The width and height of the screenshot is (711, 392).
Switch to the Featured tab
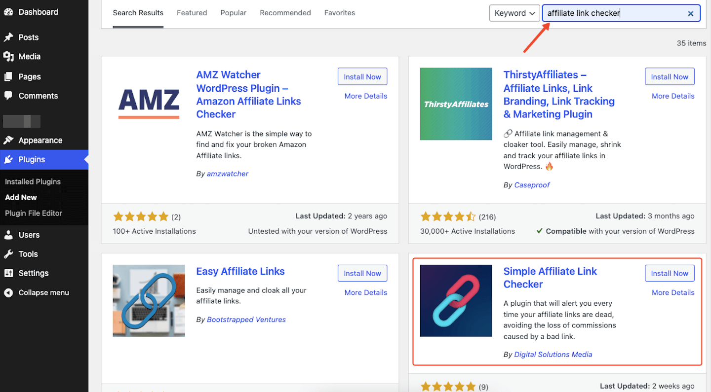click(192, 13)
